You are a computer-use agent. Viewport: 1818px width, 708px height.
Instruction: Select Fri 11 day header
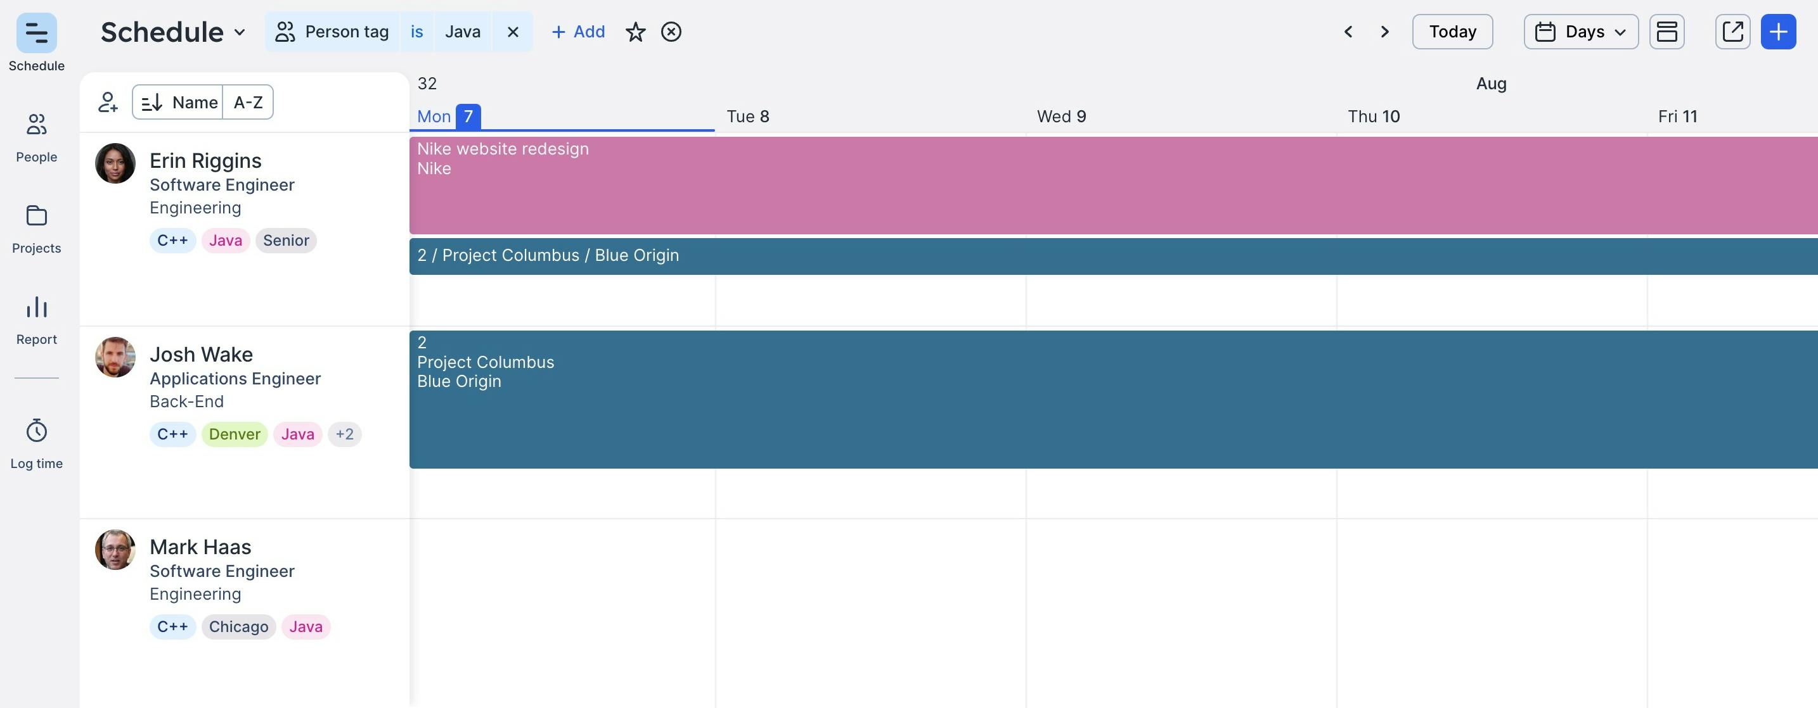click(1677, 117)
